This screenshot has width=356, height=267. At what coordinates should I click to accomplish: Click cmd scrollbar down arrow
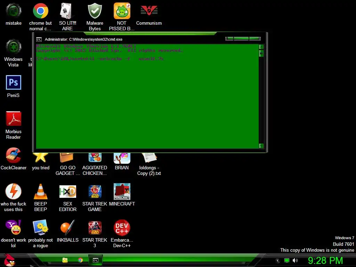[261, 146]
